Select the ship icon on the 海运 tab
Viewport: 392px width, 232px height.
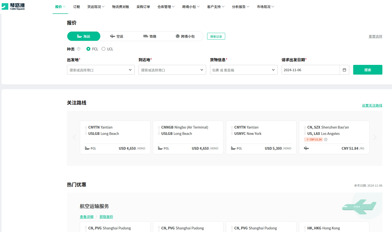[79, 36]
